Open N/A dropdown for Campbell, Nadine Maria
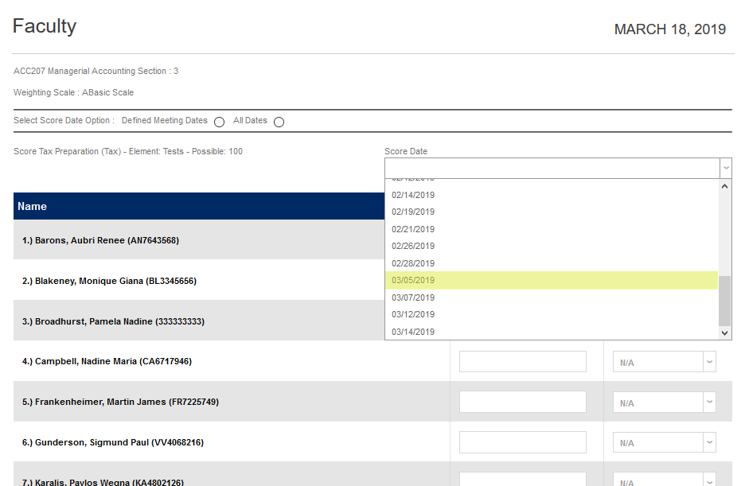 [x=664, y=362]
